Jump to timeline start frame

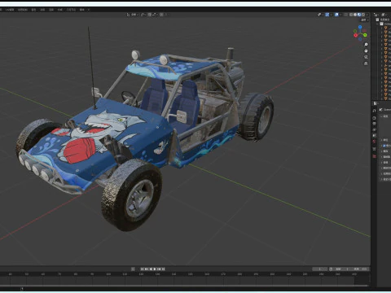[142, 269]
